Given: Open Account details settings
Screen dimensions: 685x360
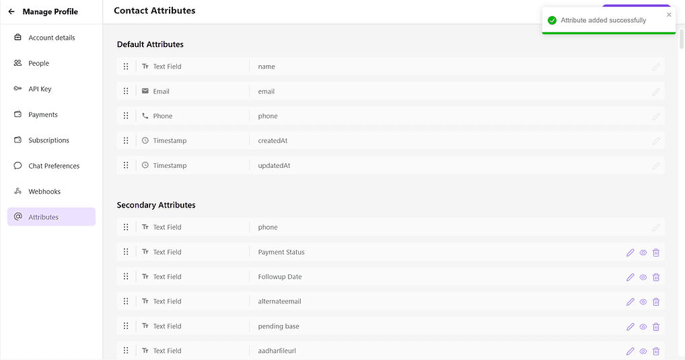Looking at the screenshot, I should [x=52, y=38].
